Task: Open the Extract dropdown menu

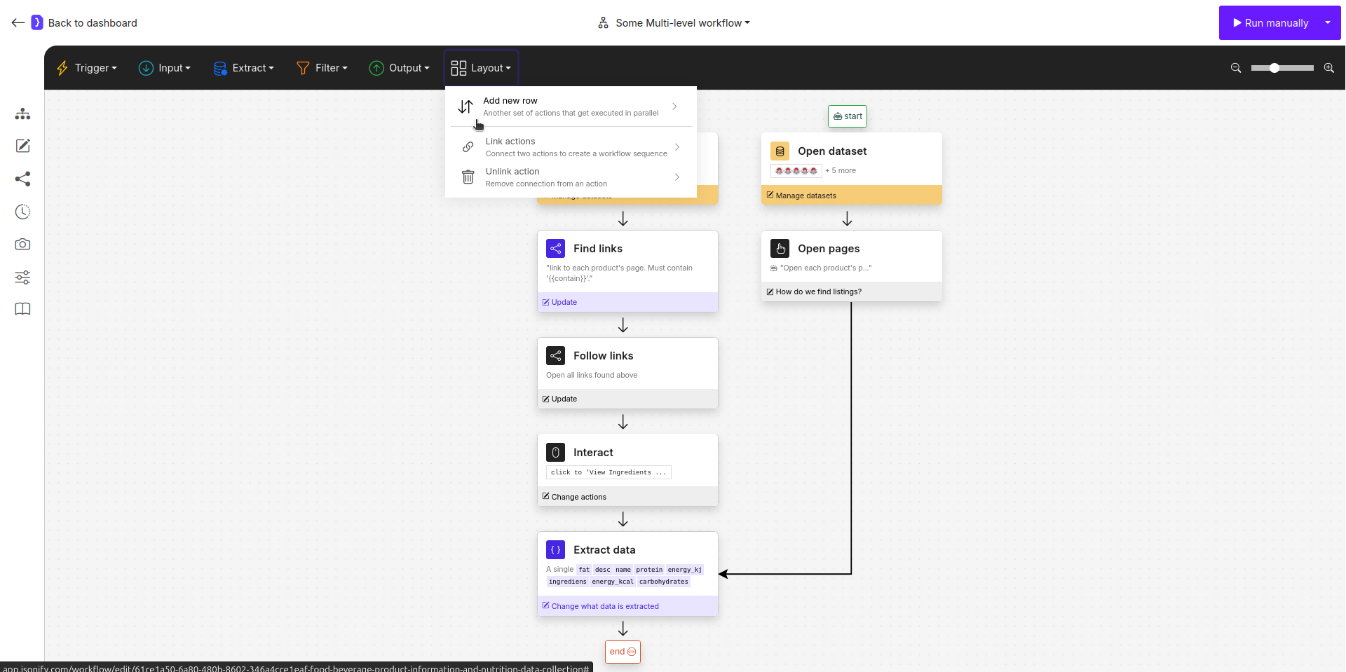Action: pos(243,67)
